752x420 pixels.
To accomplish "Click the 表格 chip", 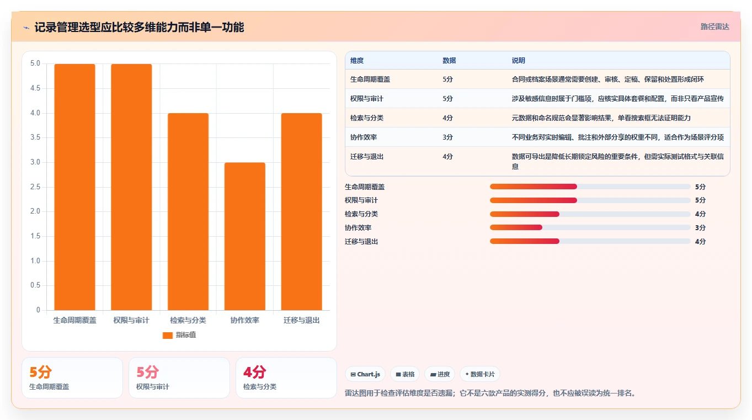I will [x=405, y=374].
